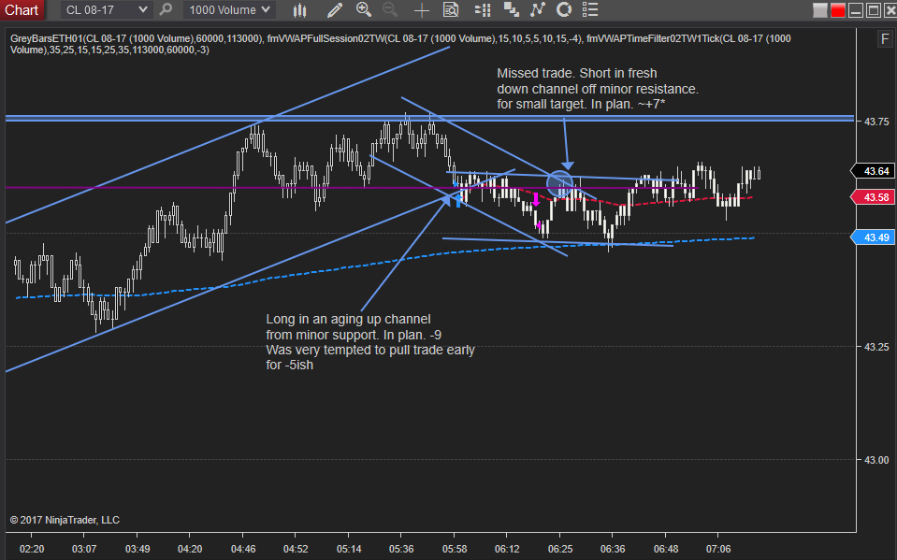Click the 43.00 price axis label
897x560 pixels.
click(876, 460)
